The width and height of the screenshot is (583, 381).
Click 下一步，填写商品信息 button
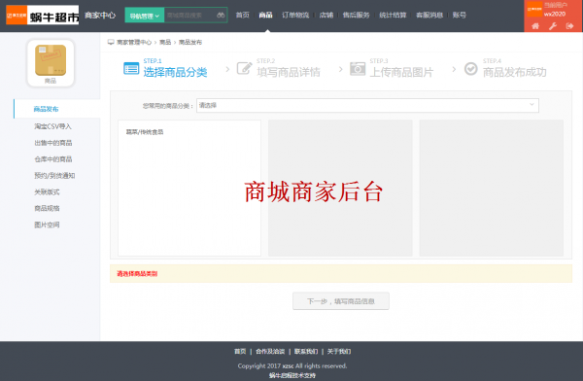pos(341,301)
